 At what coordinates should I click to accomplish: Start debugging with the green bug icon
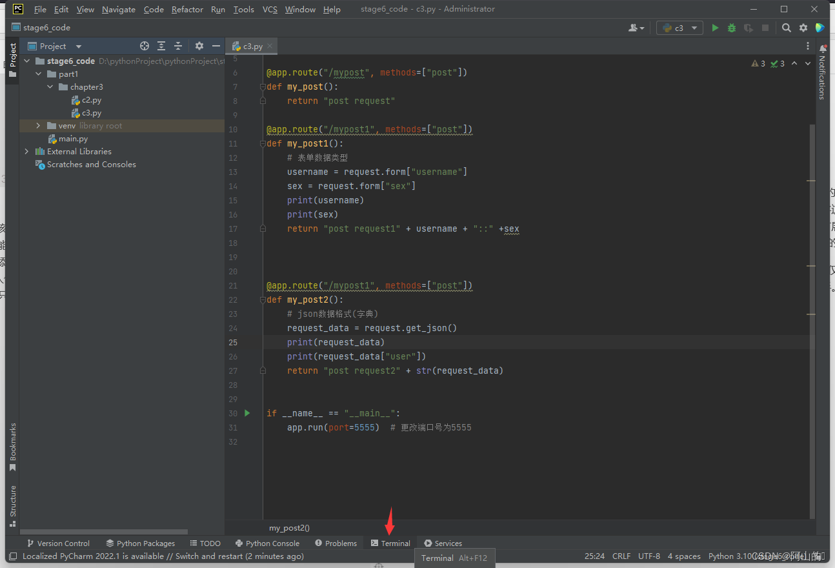732,28
